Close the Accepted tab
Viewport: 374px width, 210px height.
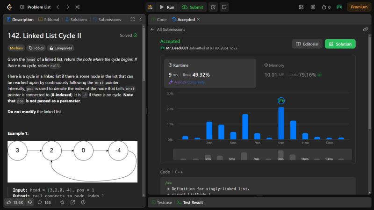tap(198, 20)
